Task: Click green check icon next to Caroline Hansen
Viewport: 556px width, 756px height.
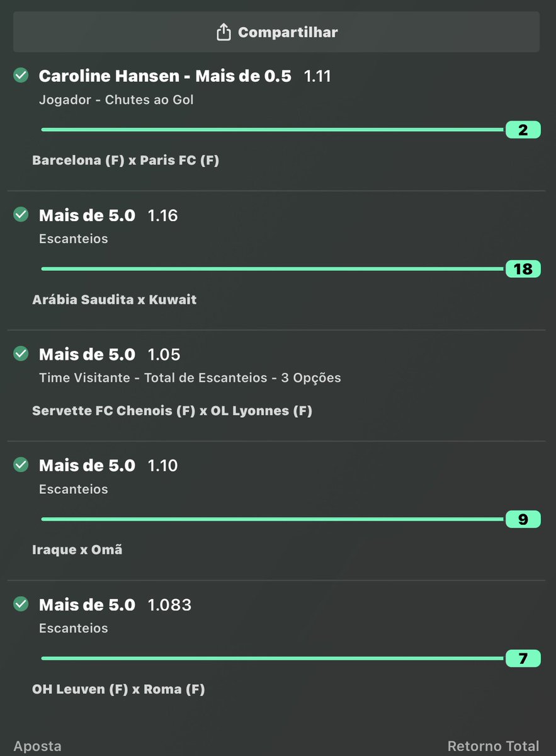Action: coord(21,76)
